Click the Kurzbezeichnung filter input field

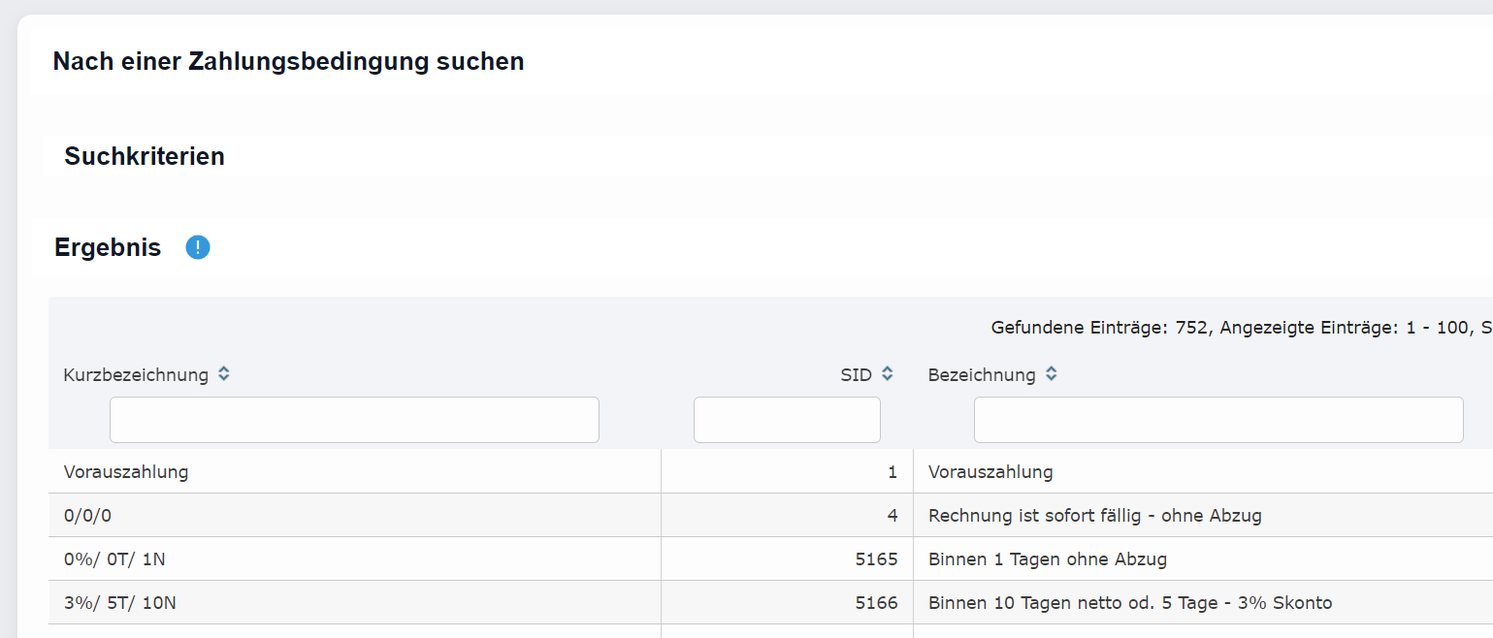click(x=354, y=419)
